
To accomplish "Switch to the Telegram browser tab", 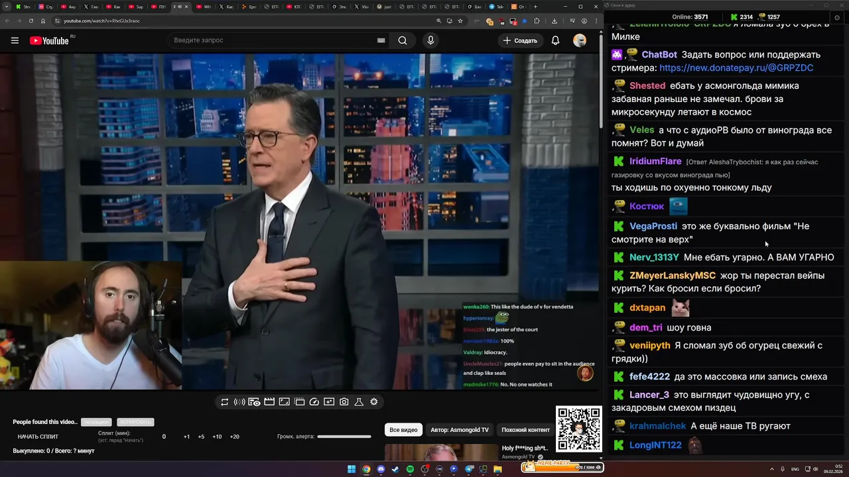I will click(x=496, y=7).
